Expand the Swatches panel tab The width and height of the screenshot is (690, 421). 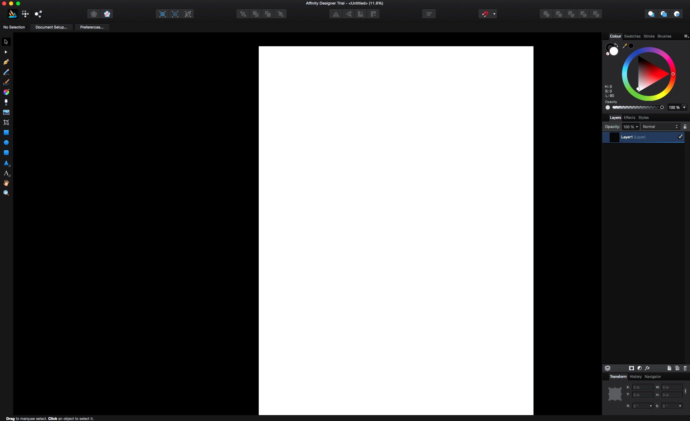(632, 36)
